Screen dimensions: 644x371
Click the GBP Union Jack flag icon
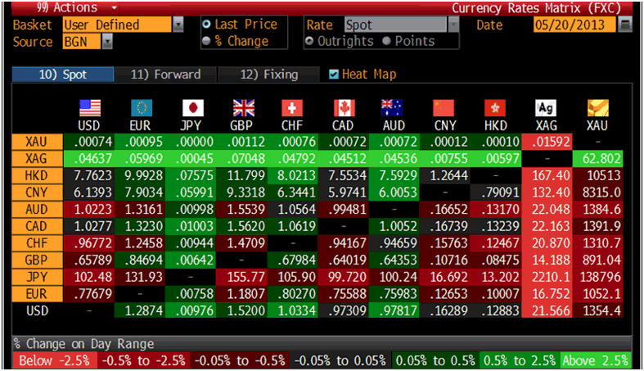(243, 108)
